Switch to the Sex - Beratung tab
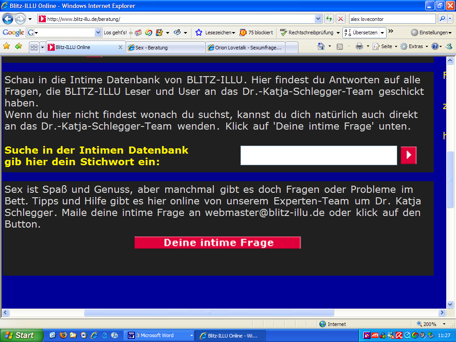Image resolution: width=456 pixels, height=342 pixels. tap(165, 47)
